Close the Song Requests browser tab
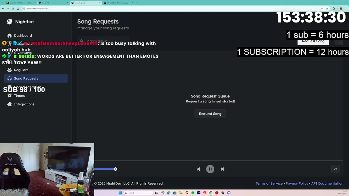Image resolution: width=349 pixels, height=196 pixels. [100, 3]
